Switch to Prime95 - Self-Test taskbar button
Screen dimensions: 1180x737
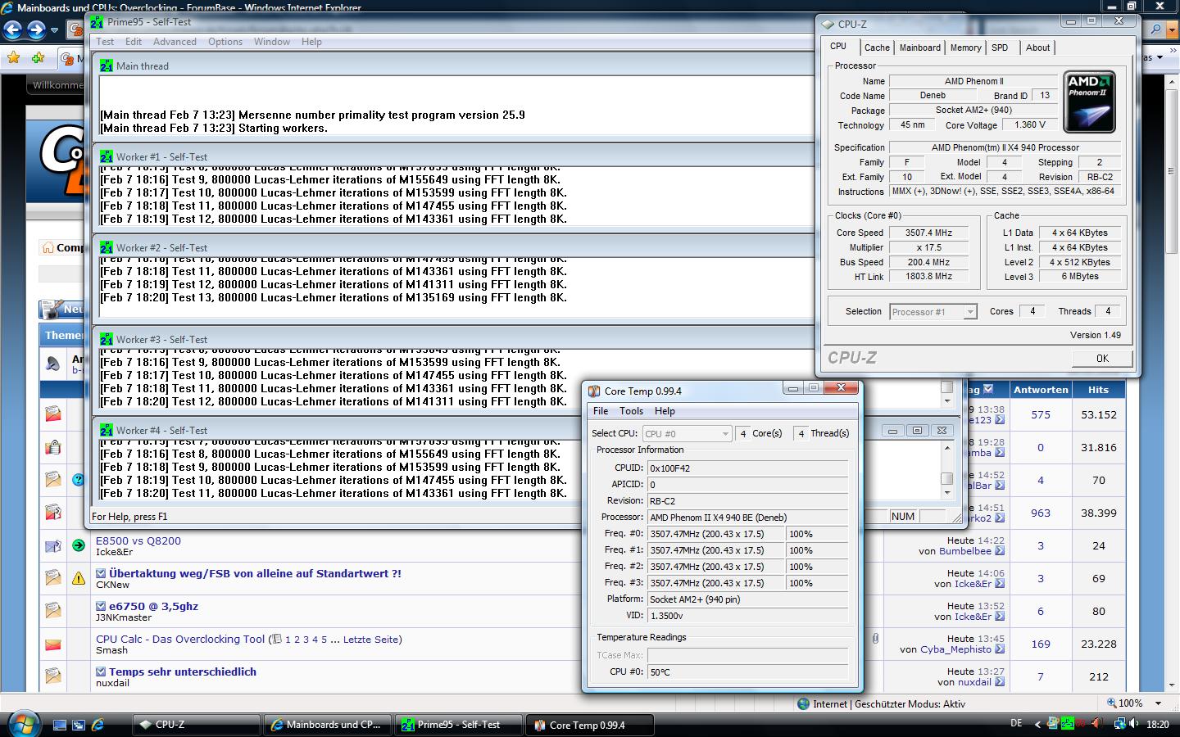click(x=458, y=725)
